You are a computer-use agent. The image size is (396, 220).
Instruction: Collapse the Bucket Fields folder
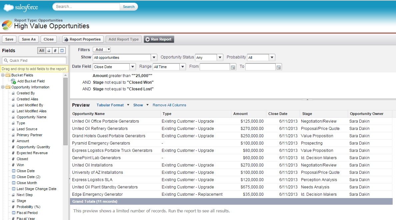[x=3, y=75]
